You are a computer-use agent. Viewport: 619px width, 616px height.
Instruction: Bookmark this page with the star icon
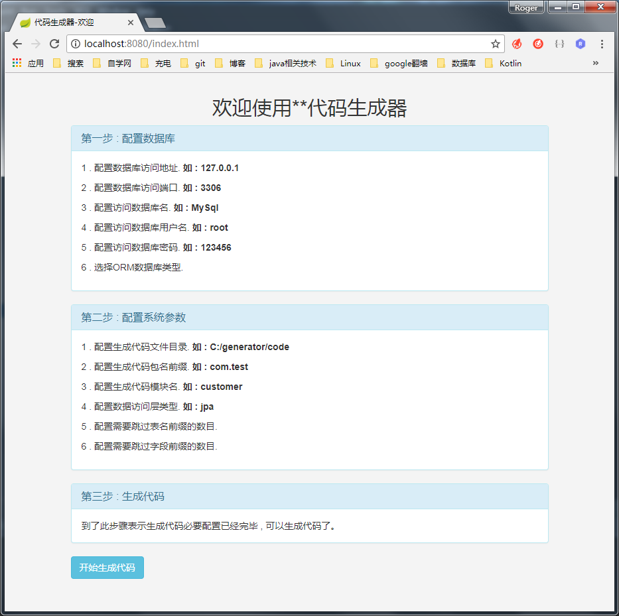tap(495, 44)
